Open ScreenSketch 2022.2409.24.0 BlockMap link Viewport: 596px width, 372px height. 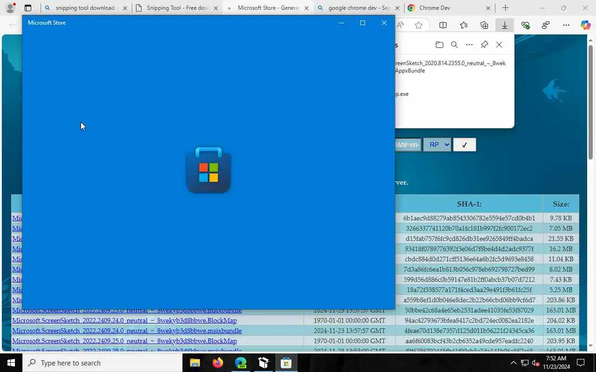pos(124,320)
